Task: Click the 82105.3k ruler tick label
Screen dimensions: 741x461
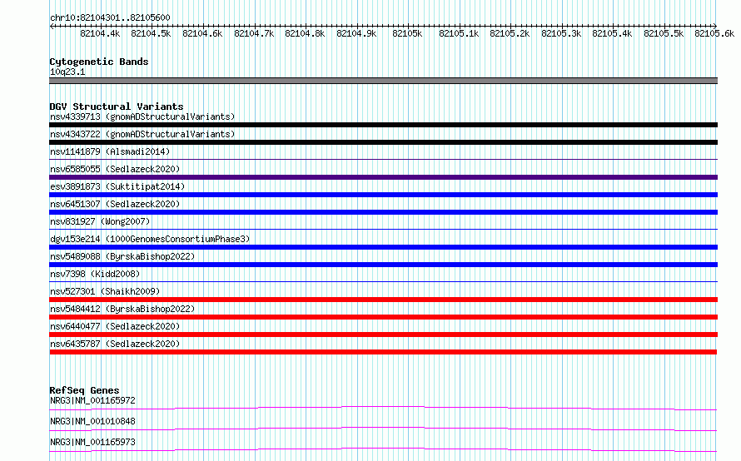Action: click(x=561, y=33)
